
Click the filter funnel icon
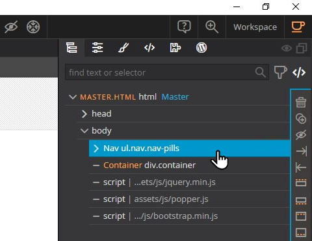coord(281,72)
